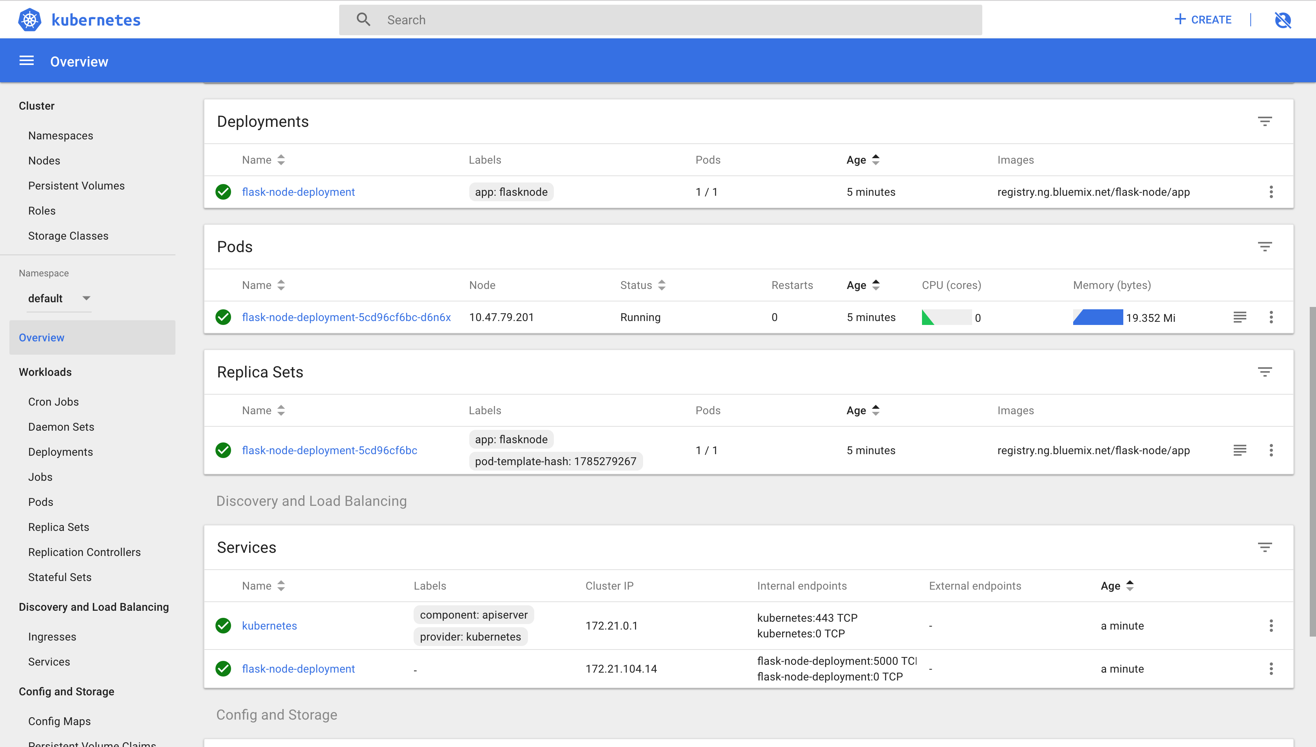Open the filter icon in the Deployments card
The image size is (1316, 747).
pyautogui.click(x=1265, y=122)
